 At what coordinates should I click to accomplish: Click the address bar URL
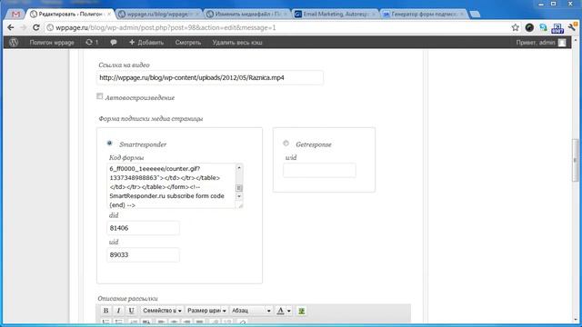coord(166,28)
